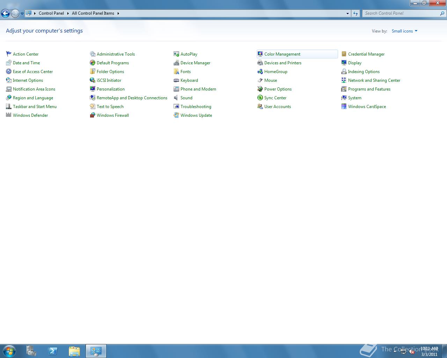Expand the All Control Panel Items breadcrumb arrow
Viewport: 447px width, 358px height.
coord(118,13)
